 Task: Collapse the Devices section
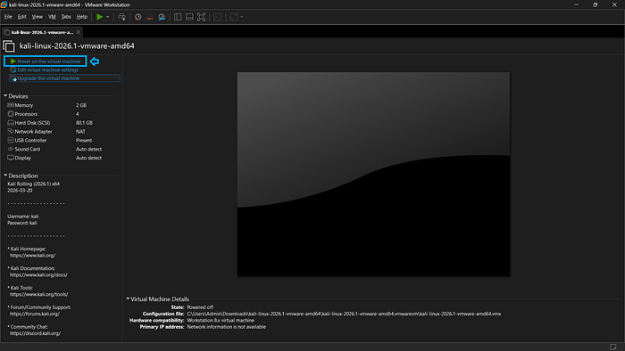coord(5,96)
